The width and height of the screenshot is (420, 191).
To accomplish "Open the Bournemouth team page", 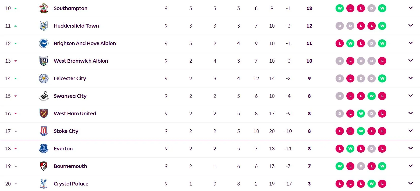I will [x=70, y=166].
